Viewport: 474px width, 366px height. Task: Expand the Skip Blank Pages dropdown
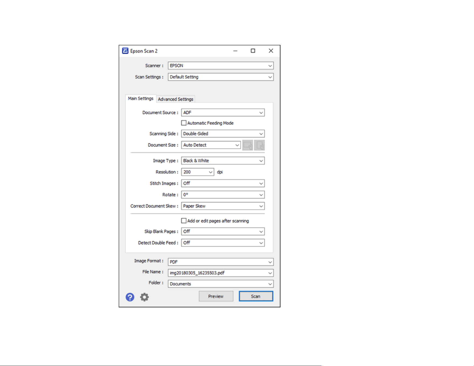coord(223,232)
